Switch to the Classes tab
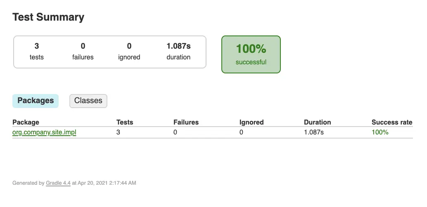 [88, 101]
